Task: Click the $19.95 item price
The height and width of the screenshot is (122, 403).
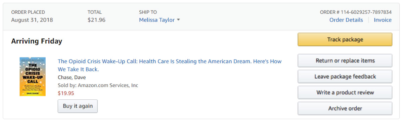Action: coord(66,93)
